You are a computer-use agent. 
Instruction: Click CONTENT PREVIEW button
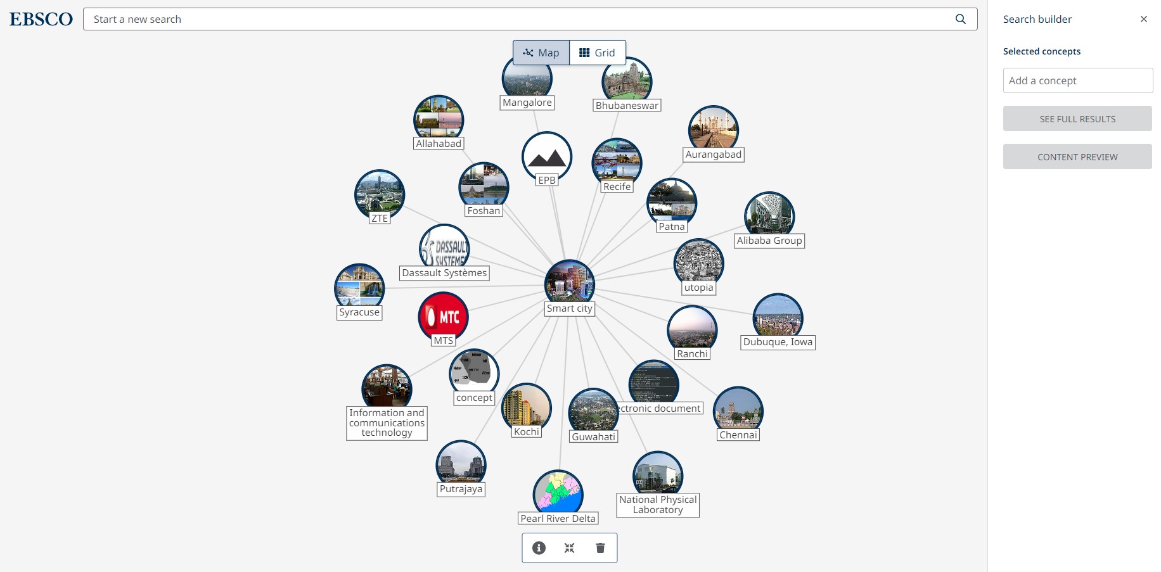click(x=1077, y=156)
